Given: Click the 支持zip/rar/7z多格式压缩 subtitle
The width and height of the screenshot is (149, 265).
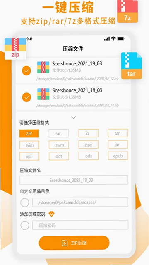Looking at the screenshot, I should coord(68,22).
